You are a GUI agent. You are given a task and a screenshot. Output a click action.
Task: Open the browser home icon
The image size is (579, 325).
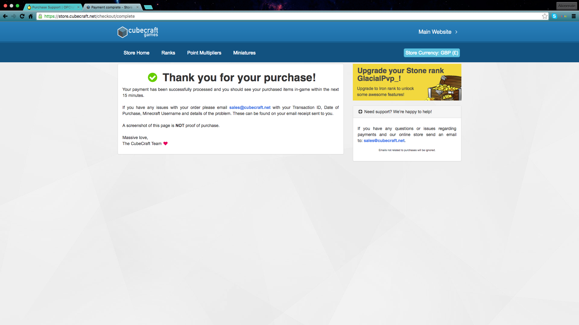coord(30,16)
